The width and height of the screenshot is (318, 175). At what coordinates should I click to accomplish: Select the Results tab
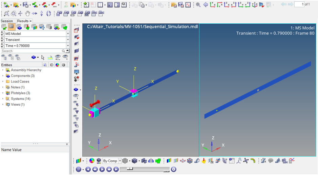(x=23, y=21)
